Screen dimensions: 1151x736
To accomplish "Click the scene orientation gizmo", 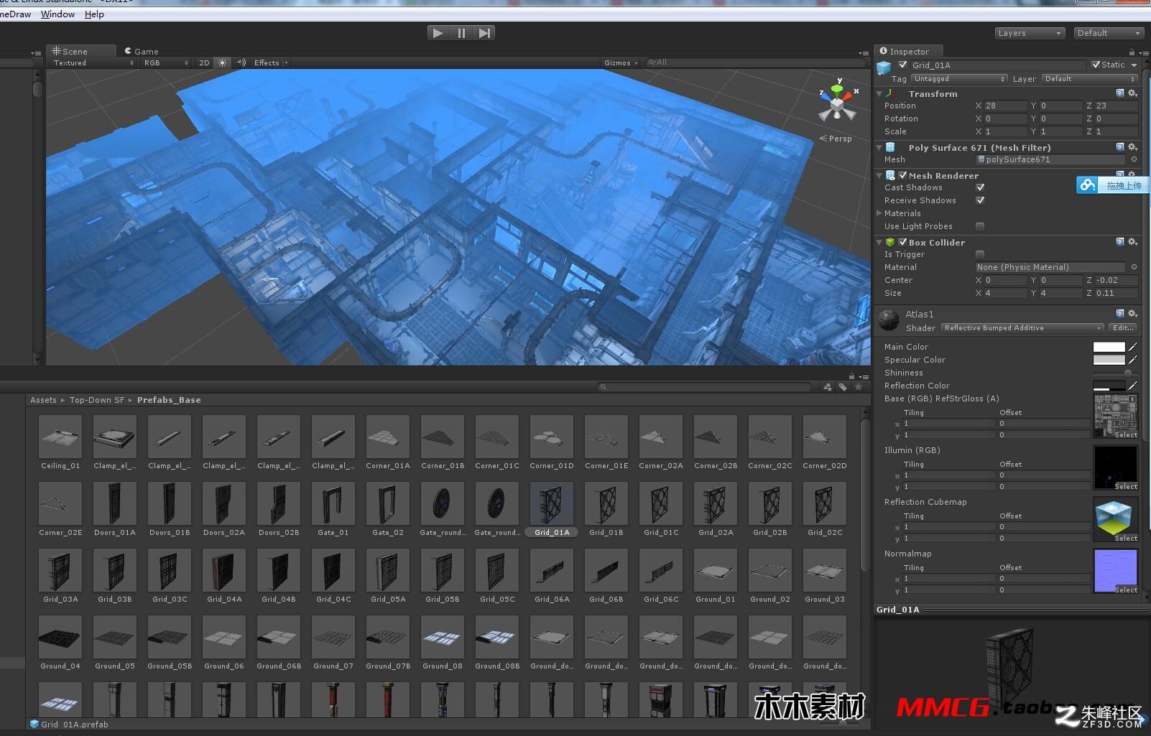I will 838,103.
